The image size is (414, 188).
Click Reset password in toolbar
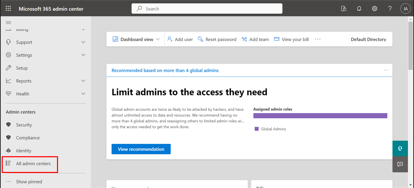(217, 39)
